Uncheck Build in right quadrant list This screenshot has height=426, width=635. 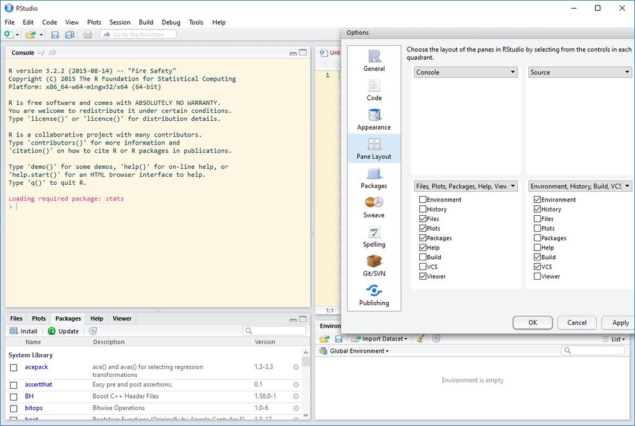tap(538, 257)
